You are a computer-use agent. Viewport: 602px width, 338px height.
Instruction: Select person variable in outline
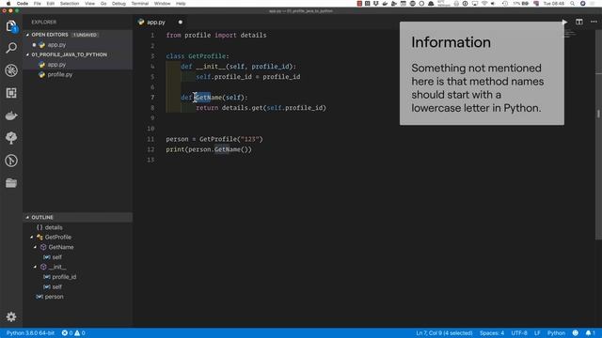click(x=78, y=297)
